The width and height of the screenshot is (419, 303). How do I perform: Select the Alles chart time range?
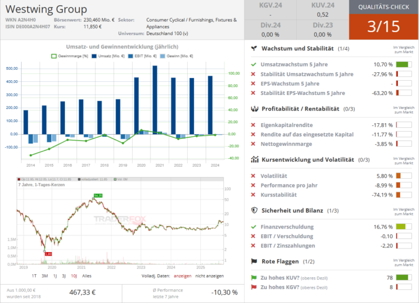(88, 275)
